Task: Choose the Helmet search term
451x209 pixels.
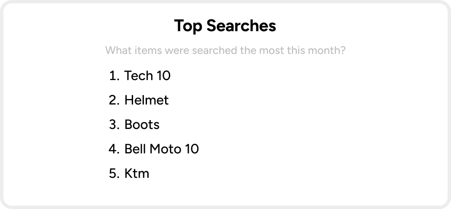Action: coord(147,100)
